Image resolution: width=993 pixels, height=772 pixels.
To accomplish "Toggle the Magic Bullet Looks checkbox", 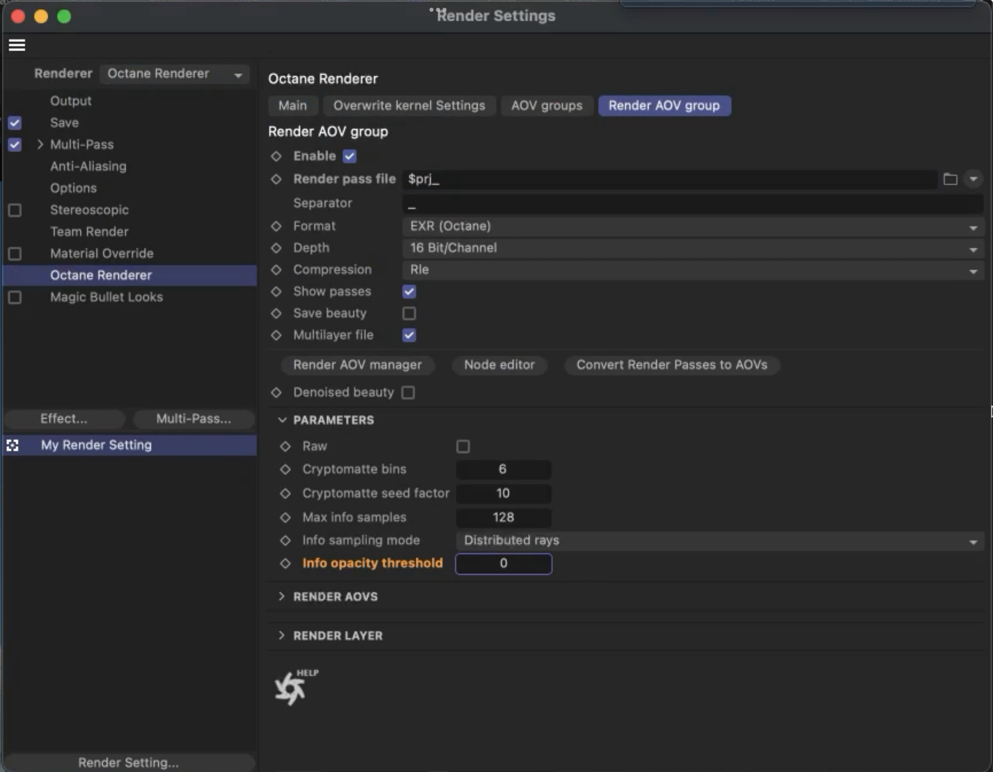I will click(x=15, y=297).
